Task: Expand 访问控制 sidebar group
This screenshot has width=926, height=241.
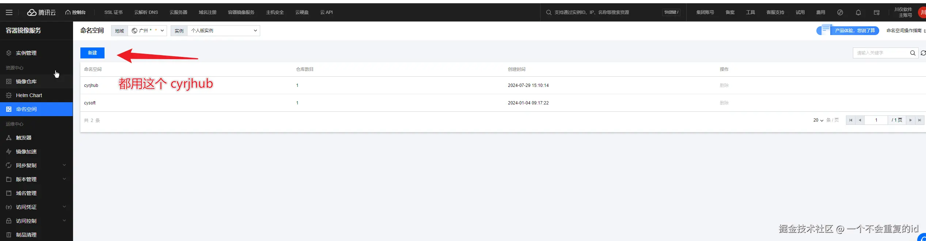Action: (37, 221)
